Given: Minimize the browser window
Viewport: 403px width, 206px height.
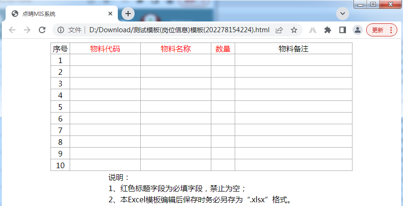Looking at the screenshot, I should 360,4.
